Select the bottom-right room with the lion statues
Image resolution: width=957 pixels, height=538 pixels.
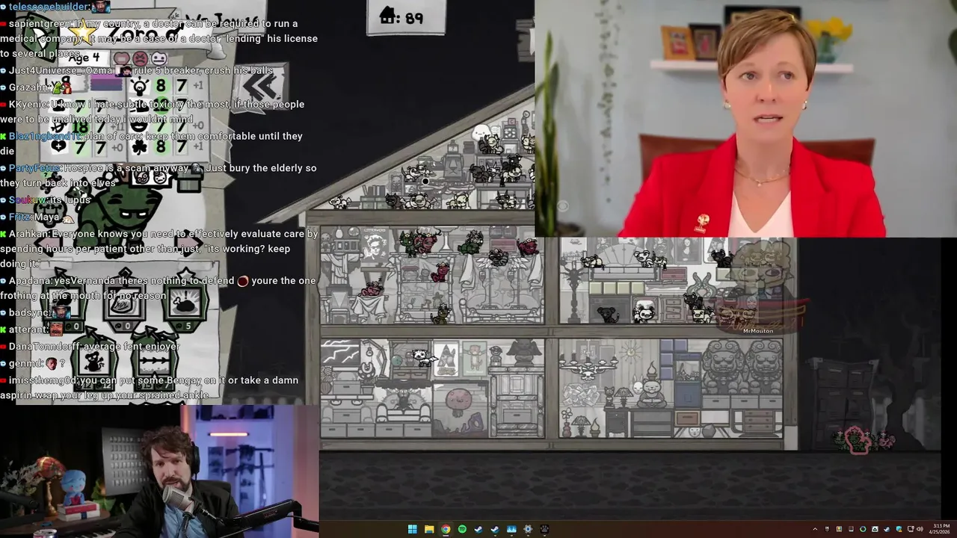click(671, 389)
